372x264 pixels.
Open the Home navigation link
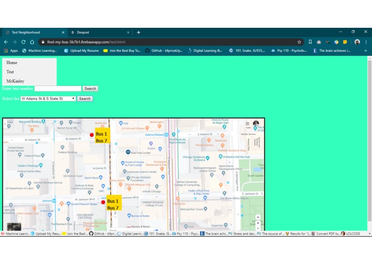12,63
